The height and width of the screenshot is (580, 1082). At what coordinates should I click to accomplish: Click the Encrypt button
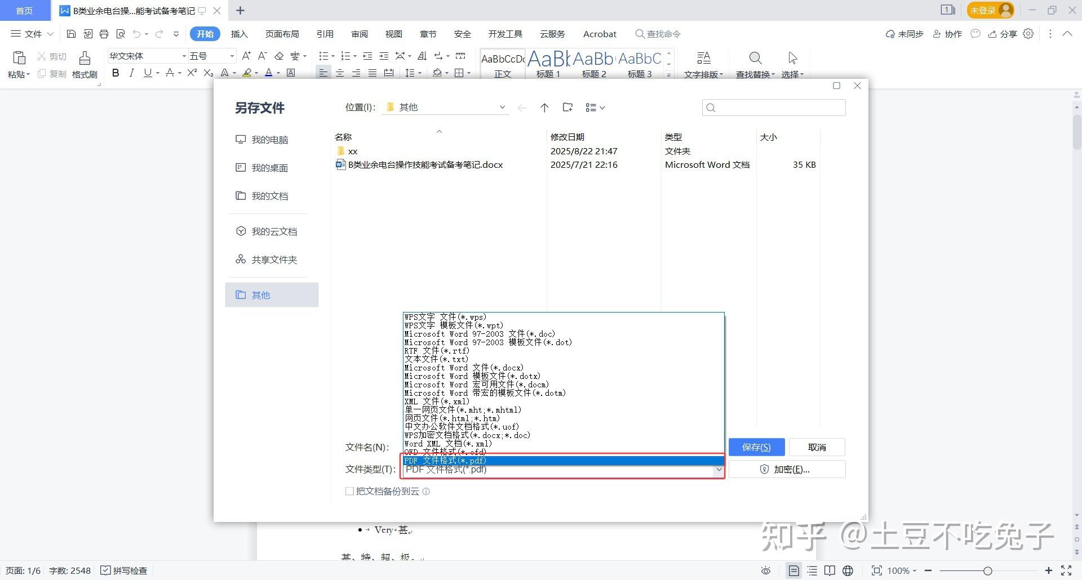tap(787, 470)
